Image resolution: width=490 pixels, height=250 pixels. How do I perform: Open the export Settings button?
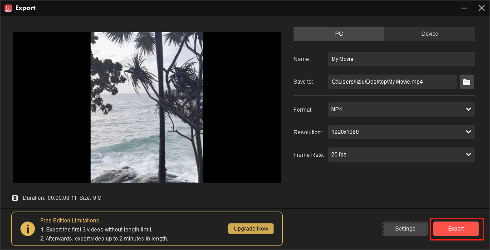[405, 229]
